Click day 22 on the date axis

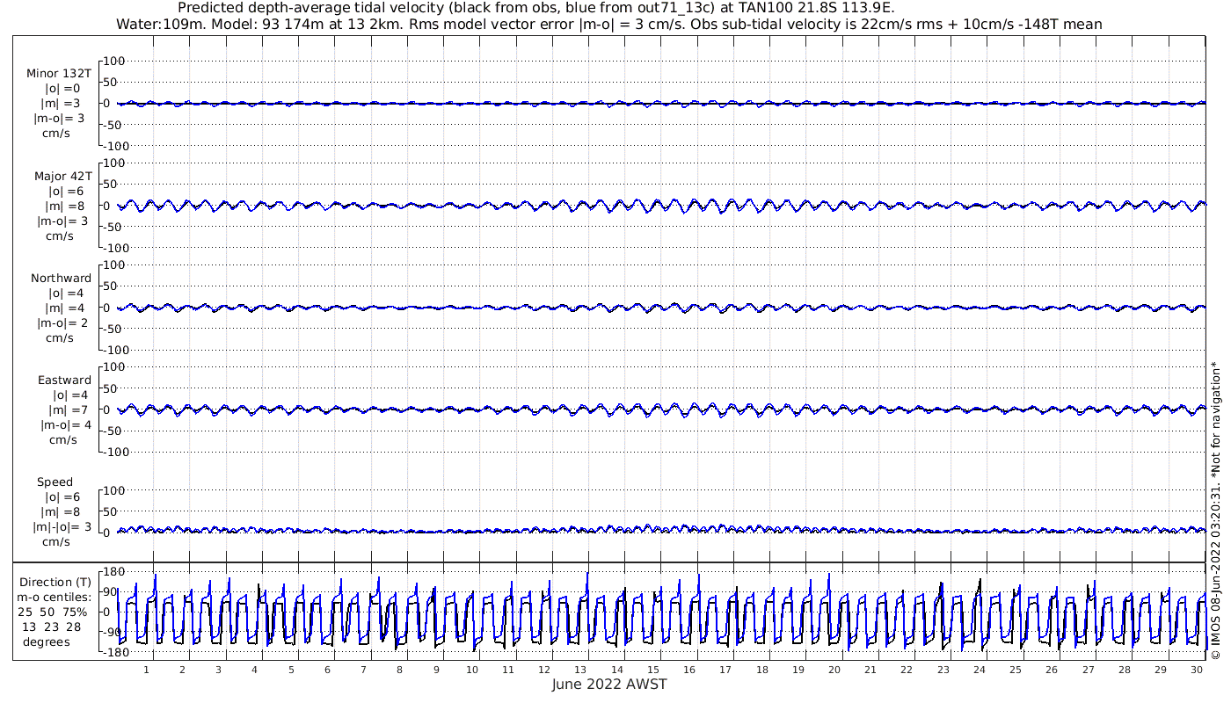click(x=907, y=670)
